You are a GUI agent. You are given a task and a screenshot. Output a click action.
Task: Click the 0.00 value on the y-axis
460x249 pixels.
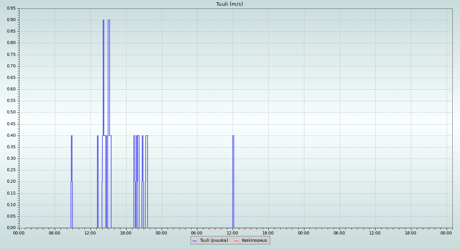[x=11, y=228]
